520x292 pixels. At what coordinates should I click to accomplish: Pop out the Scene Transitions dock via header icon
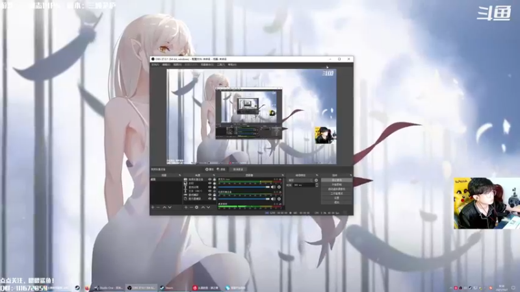pos(317,175)
